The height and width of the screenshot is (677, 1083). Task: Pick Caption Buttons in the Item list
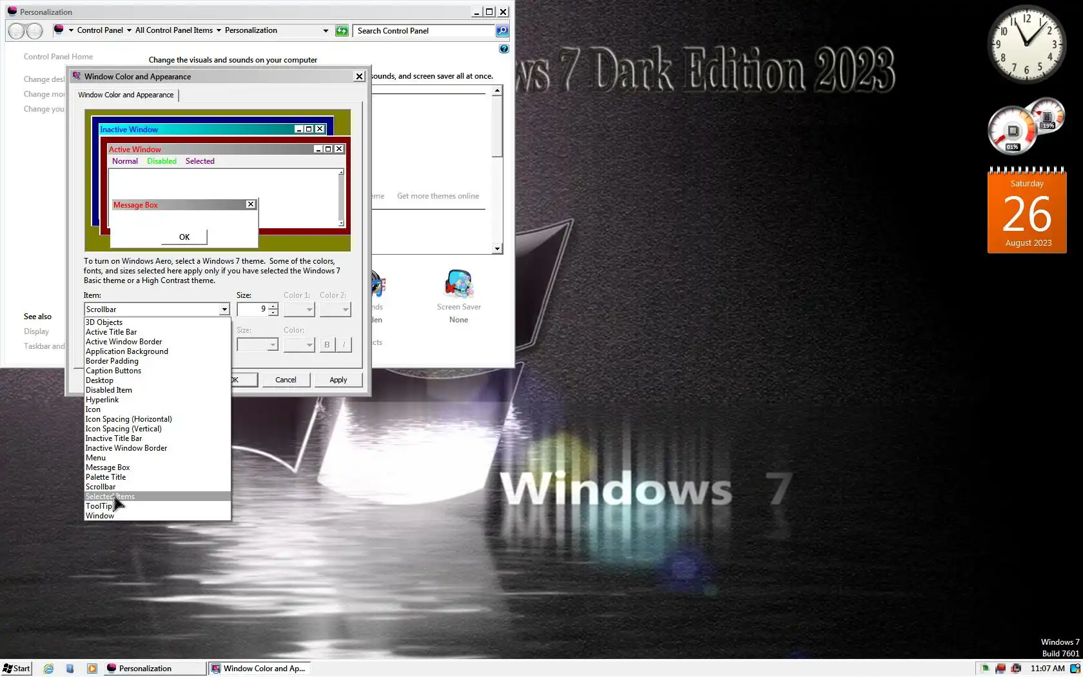tap(157, 371)
